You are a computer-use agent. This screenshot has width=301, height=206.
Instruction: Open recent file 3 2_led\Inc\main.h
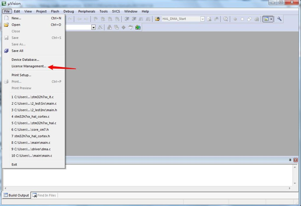pos(34,110)
